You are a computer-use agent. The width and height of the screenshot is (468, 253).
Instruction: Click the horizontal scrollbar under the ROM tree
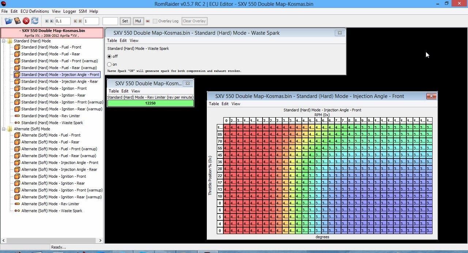52,241
